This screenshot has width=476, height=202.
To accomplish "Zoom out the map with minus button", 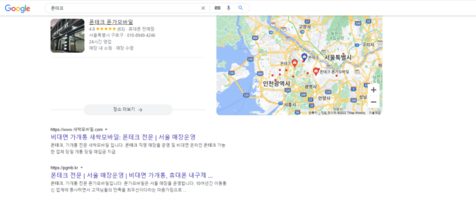I will [x=374, y=102].
